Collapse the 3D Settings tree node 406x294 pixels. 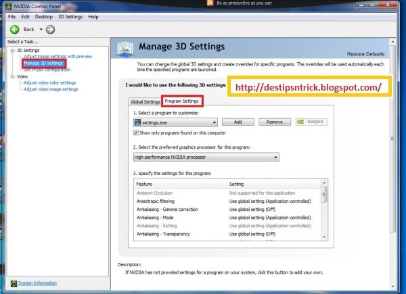(x=12, y=51)
